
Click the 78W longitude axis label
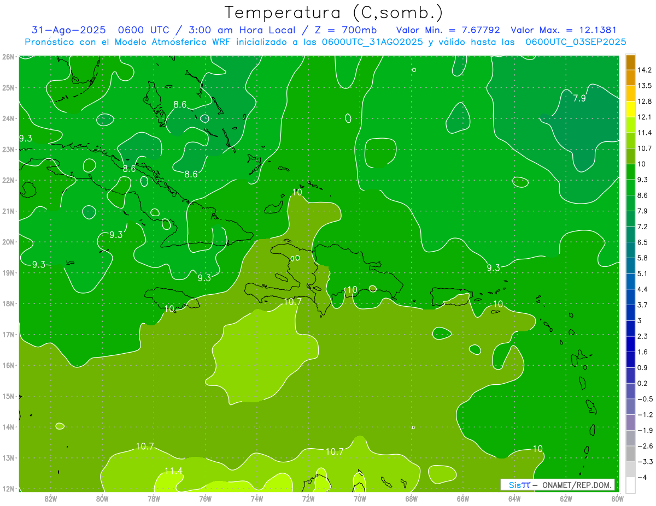(154, 498)
